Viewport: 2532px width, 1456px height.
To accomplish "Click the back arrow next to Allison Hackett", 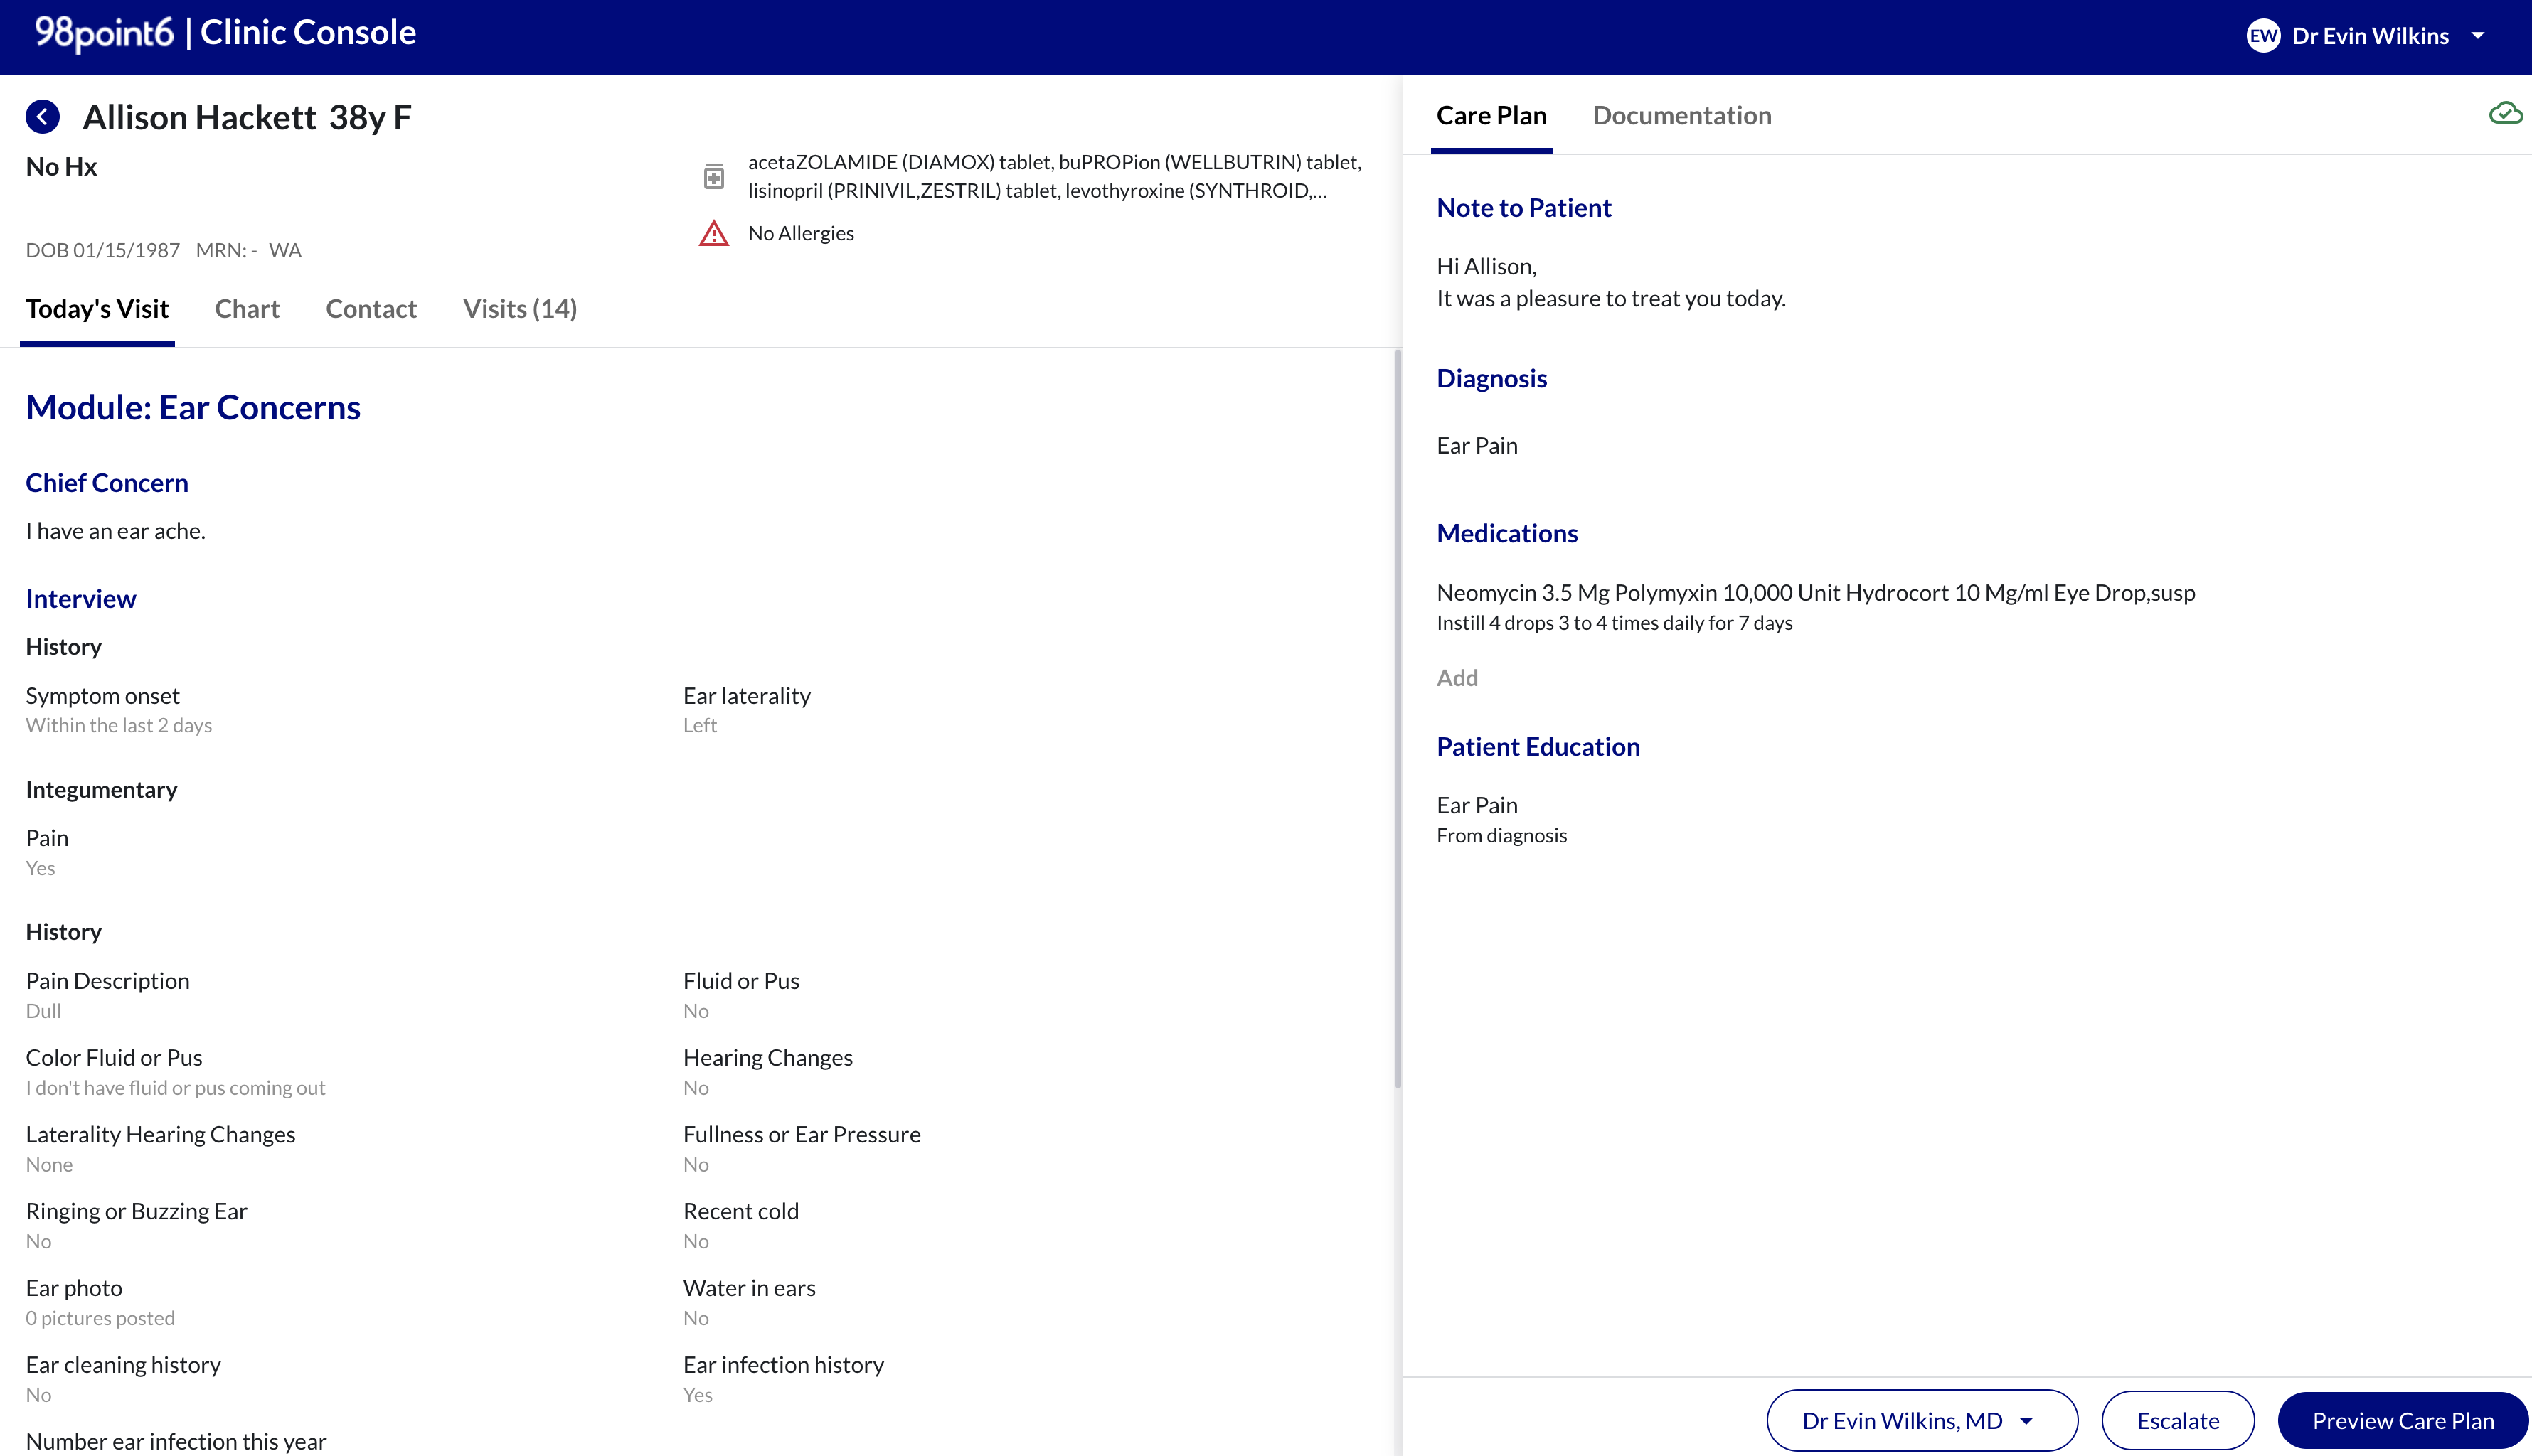I will [x=42, y=117].
